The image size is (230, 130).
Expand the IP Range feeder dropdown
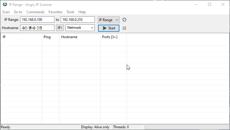pyautogui.click(x=109, y=20)
